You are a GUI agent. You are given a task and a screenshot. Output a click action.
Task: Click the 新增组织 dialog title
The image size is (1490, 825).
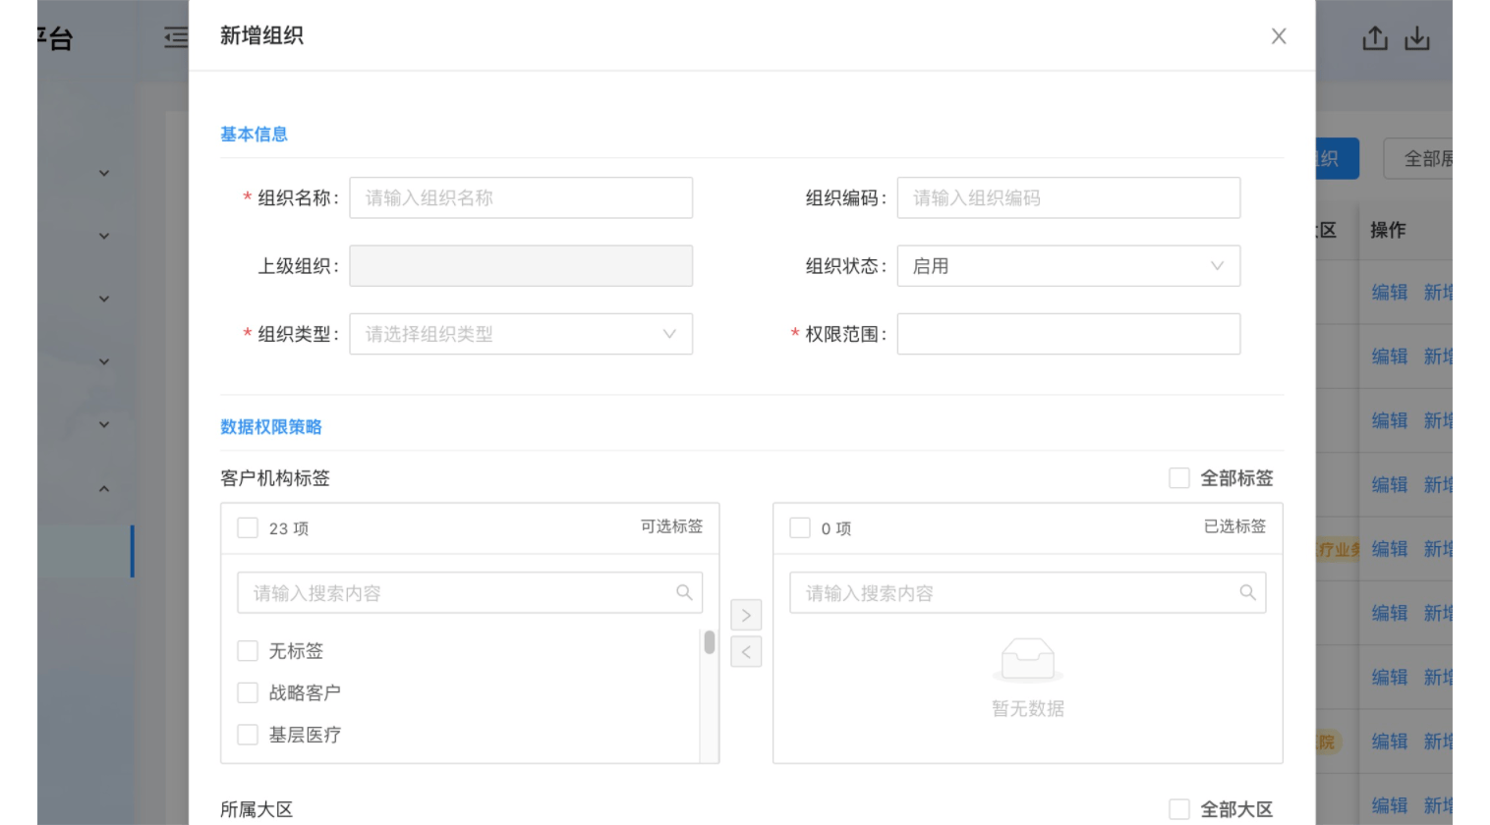(x=261, y=36)
